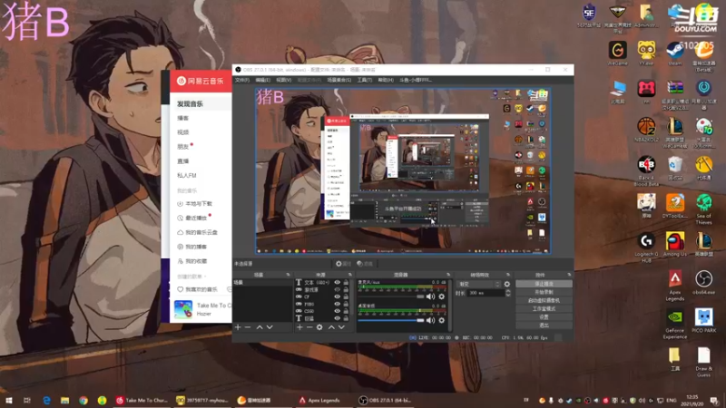Click the Stop Streaming button in OBS
The image size is (726, 408).
pos(544,284)
